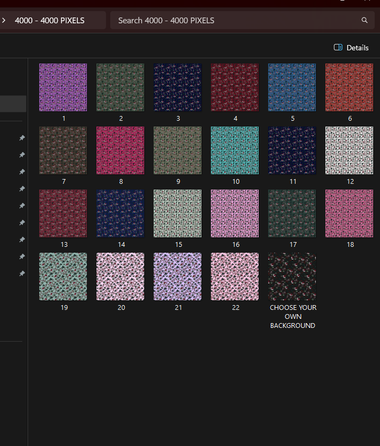Screen dimensions: 380x446
Task: Select thumbnail of file 9
Action: [178, 150]
